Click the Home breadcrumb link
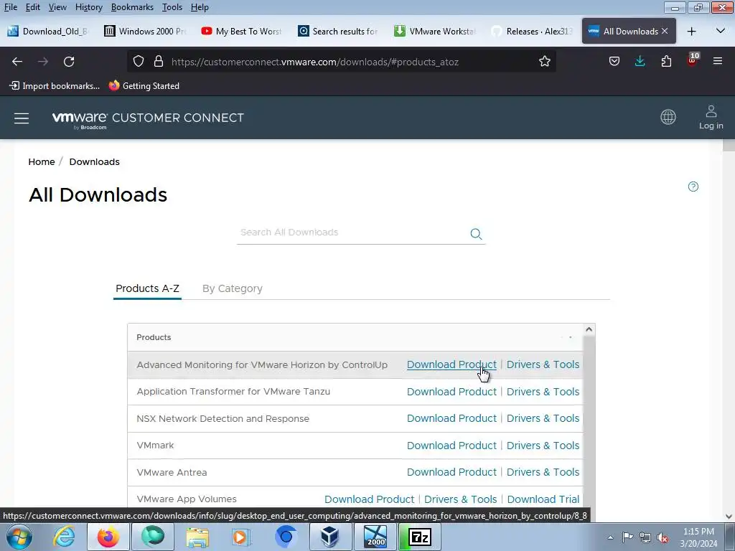 41,161
